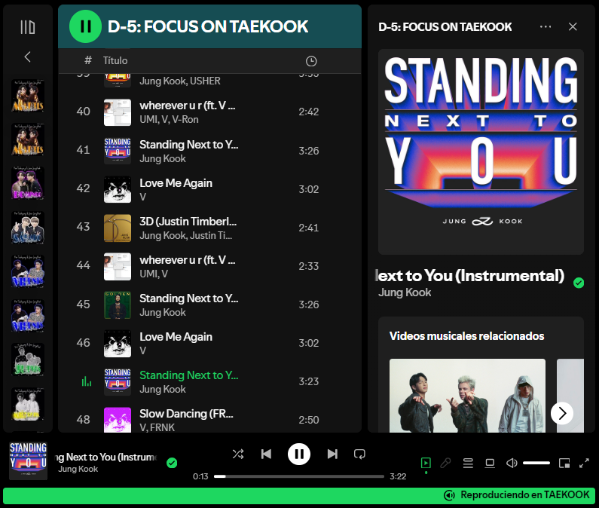Collapse the library sidebar icon
Viewport: 599px width, 508px height.
pyautogui.click(x=28, y=27)
